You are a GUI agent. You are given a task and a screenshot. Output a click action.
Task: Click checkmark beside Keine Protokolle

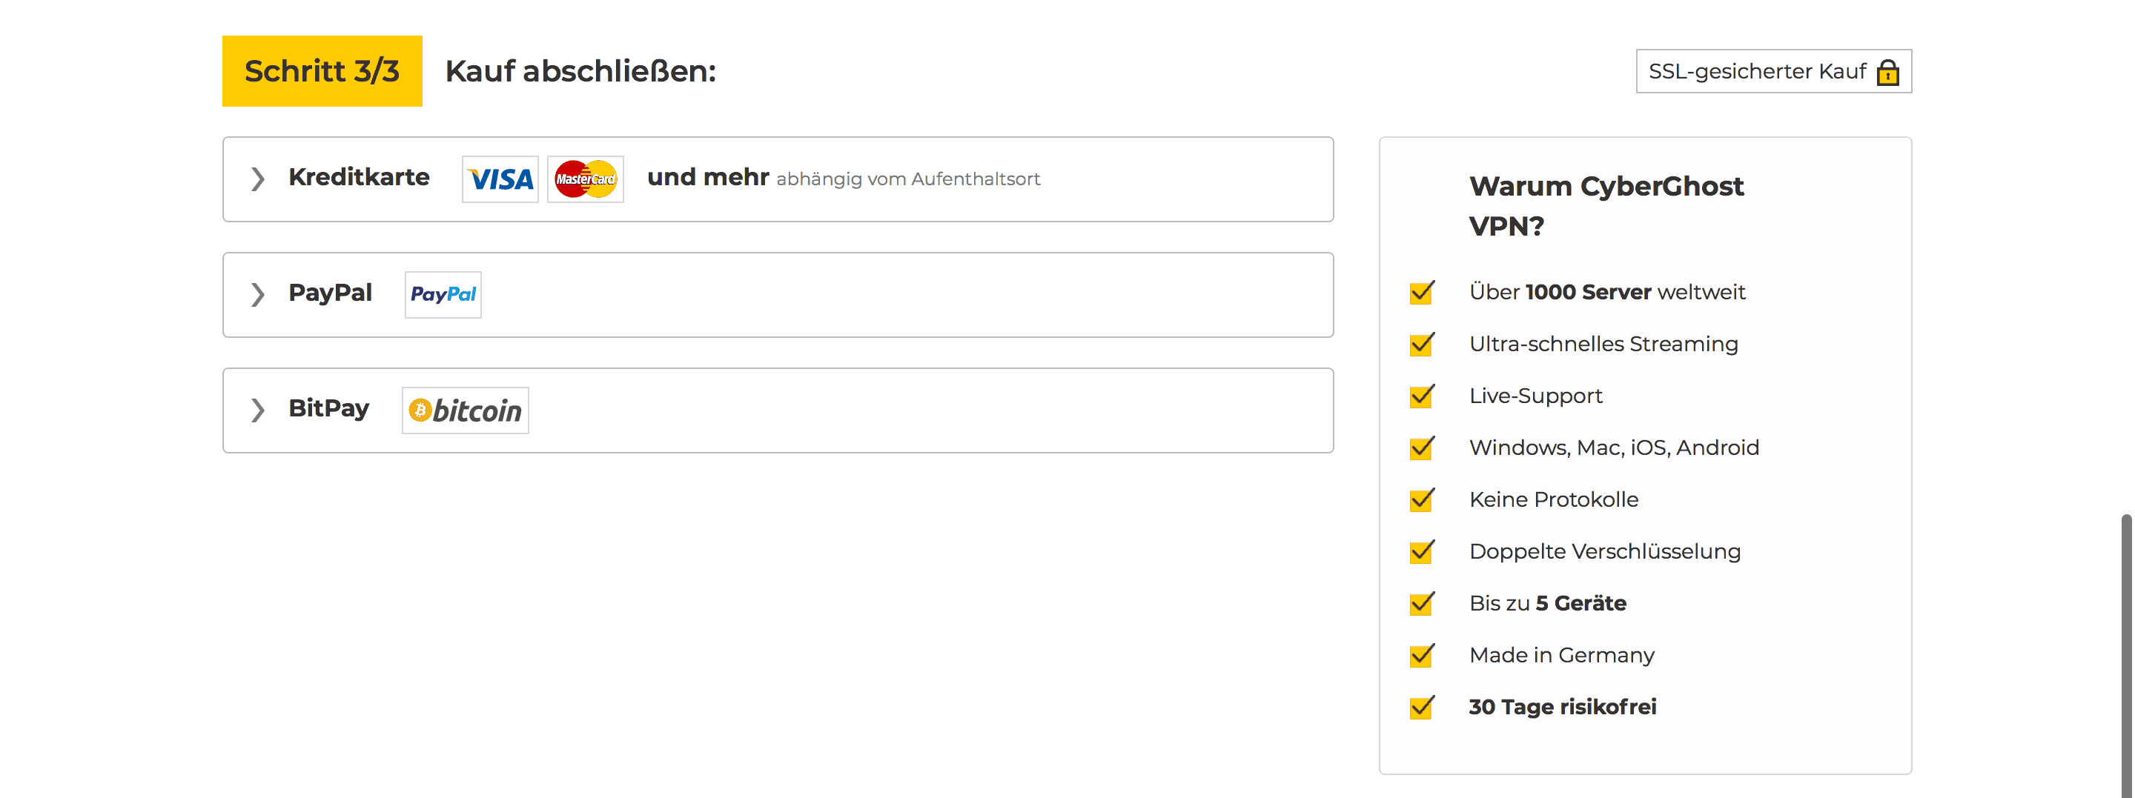(x=1421, y=499)
